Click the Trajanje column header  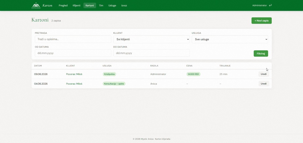pos(225,66)
